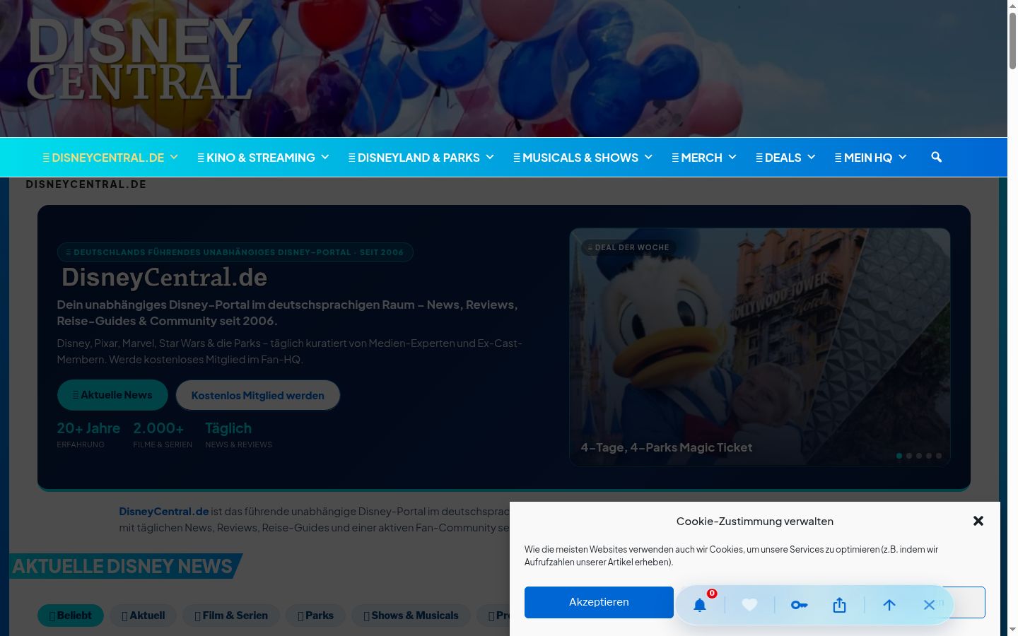
Task: Open the Donald Duck deal image
Action: [760, 347]
